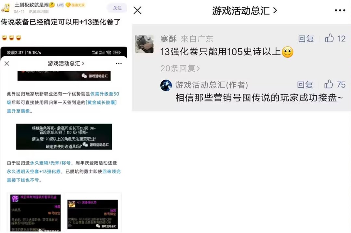Image resolution: width=351 pixels, height=233 pixels.
Task: Close the embedded page with X icon
Action: (x=7, y=64)
